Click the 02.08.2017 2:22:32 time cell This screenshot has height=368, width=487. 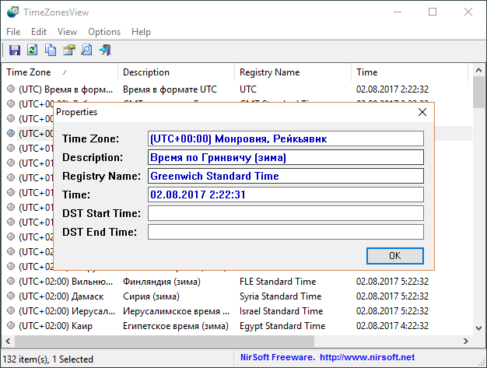tap(392, 89)
